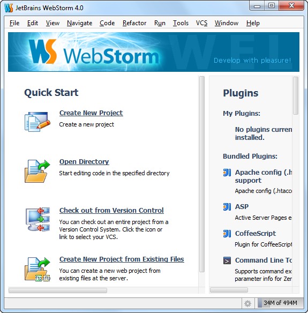
Task: Follow the Check out from Version Control link
Action: click(111, 210)
